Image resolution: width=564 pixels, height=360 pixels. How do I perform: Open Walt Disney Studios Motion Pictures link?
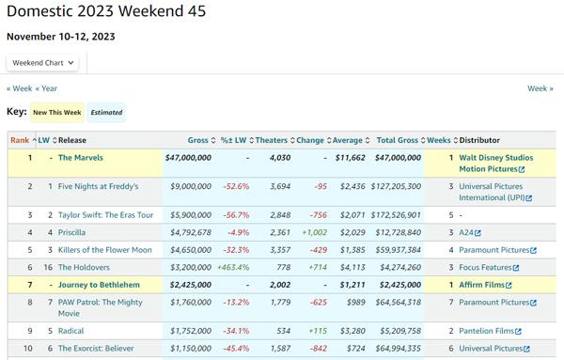point(496,164)
